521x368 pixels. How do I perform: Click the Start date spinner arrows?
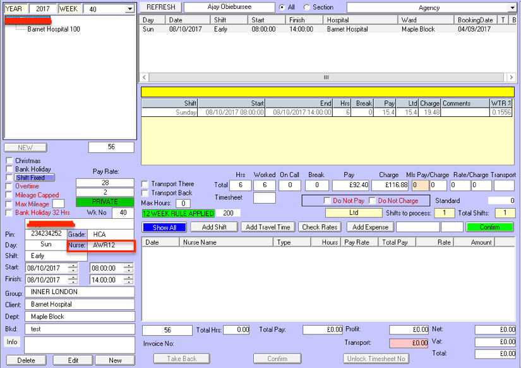pos(73,267)
